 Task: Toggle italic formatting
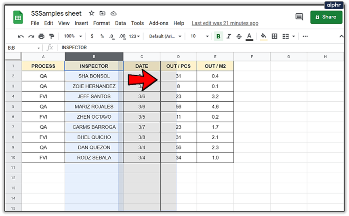229,36
